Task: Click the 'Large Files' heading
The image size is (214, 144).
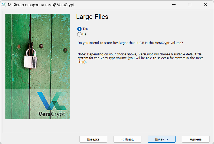Action: point(92,17)
